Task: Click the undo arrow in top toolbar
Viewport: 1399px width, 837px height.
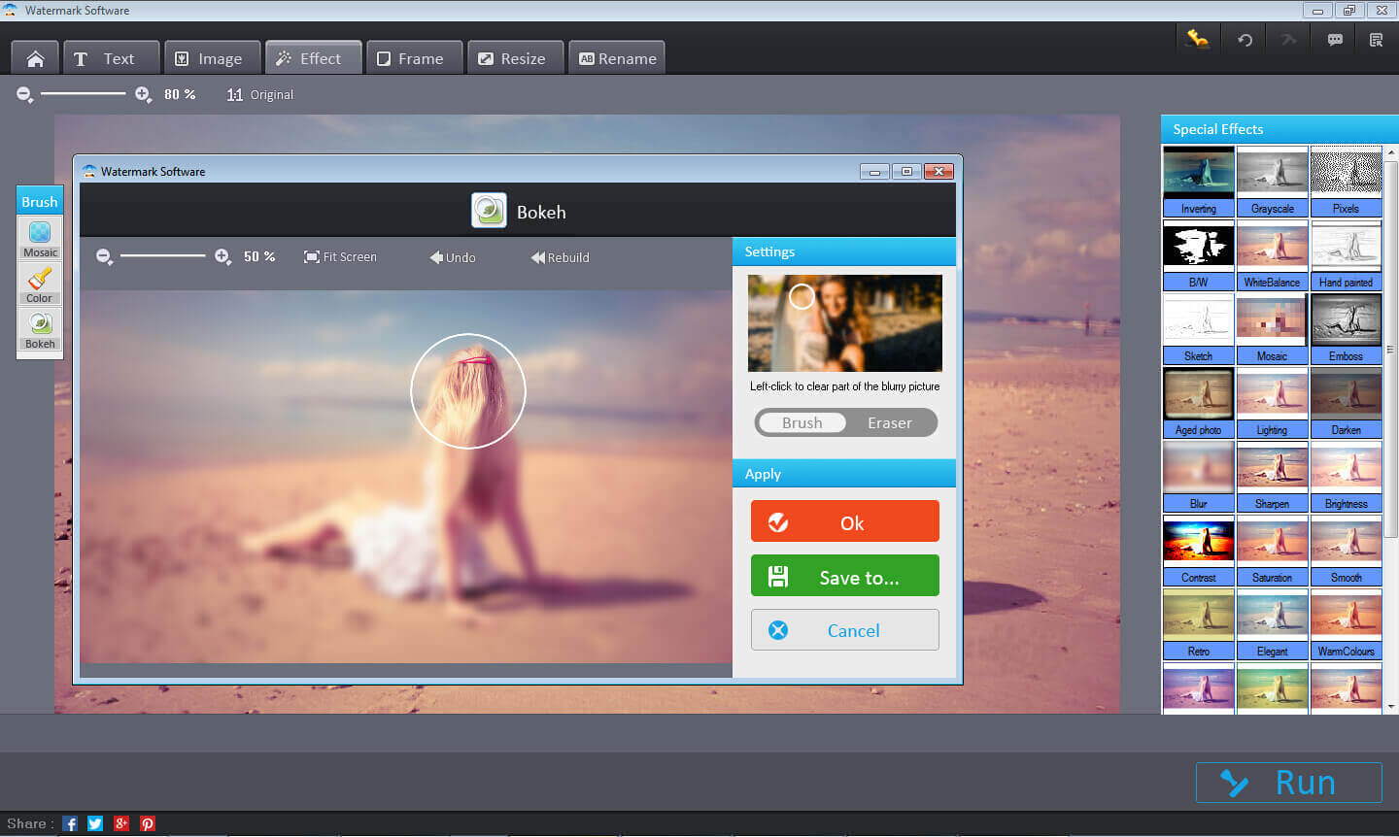Action: pos(1245,40)
